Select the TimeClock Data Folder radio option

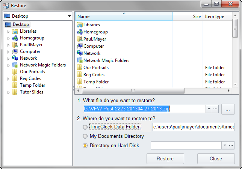pos(86,127)
